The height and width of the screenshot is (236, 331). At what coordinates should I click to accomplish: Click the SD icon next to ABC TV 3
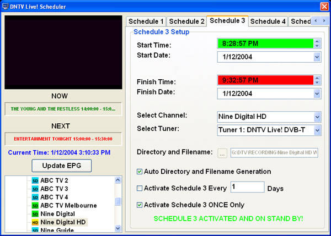pos(35,189)
